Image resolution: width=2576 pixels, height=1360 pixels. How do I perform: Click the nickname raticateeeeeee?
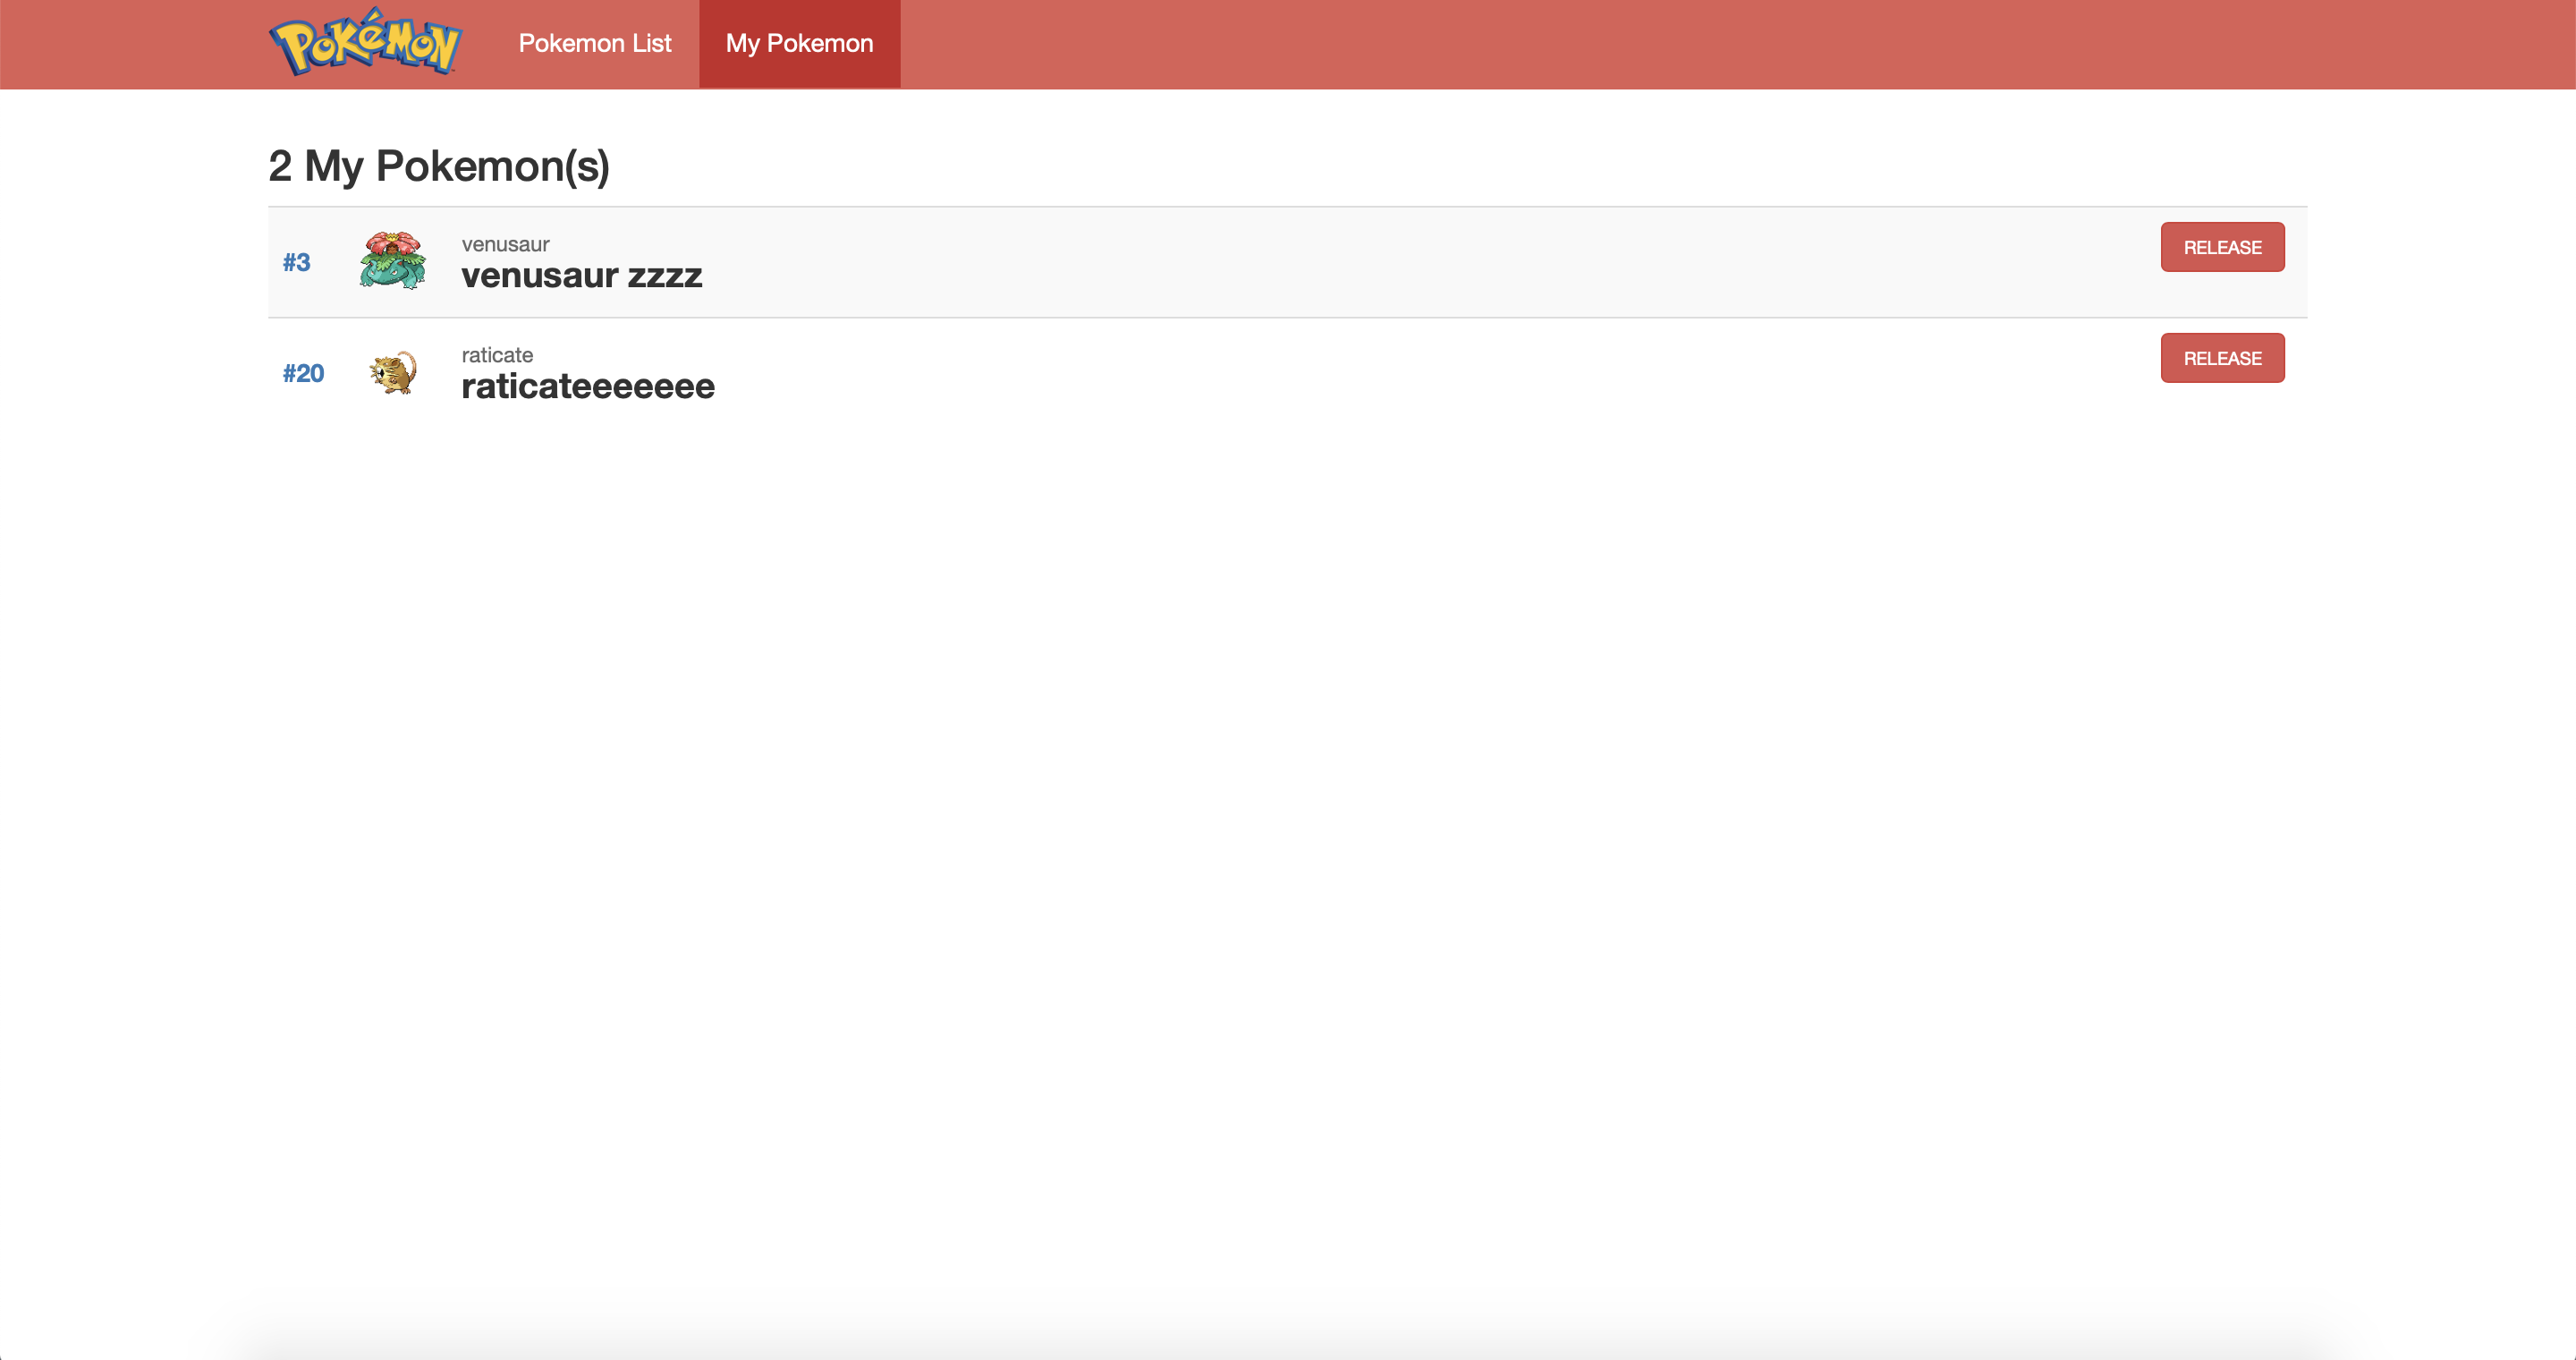click(x=587, y=386)
